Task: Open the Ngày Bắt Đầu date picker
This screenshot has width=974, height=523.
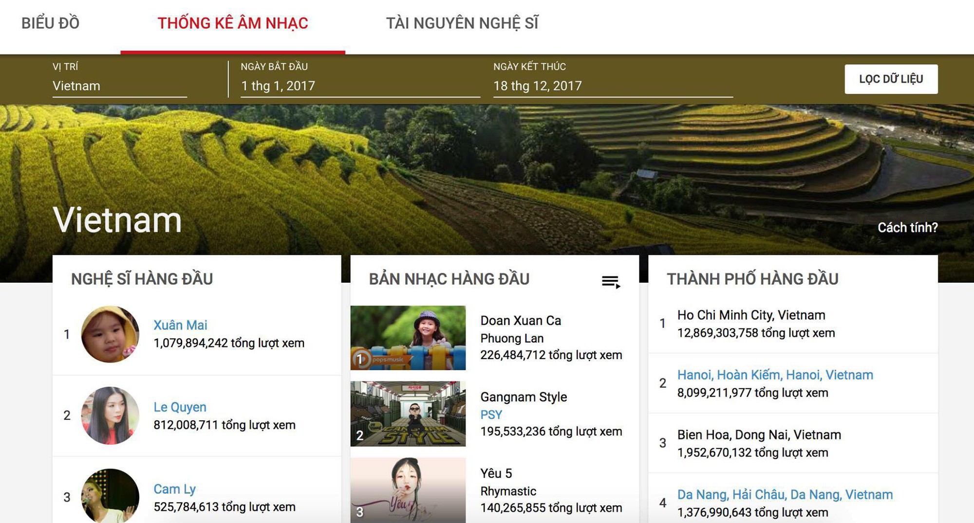Action: click(360, 86)
